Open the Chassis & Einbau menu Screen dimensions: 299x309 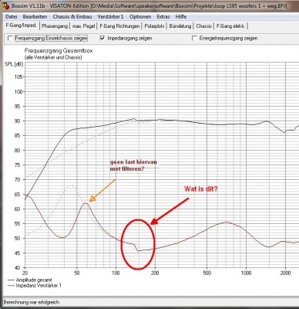click(x=72, y=17)
